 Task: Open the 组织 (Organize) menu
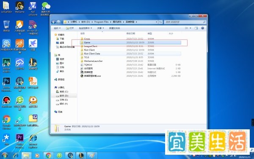[57, 28]
